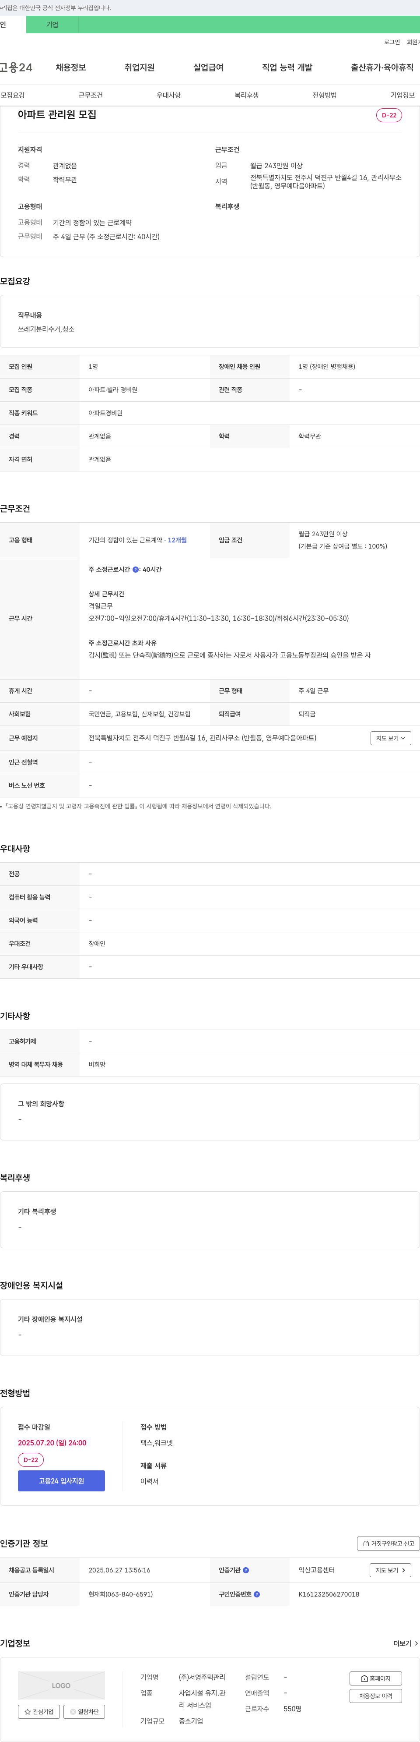Click the certification number K161232506270018
The height and width of the screenshot is (1742, 420).
pyautogui.click(x=329, y=1595)
